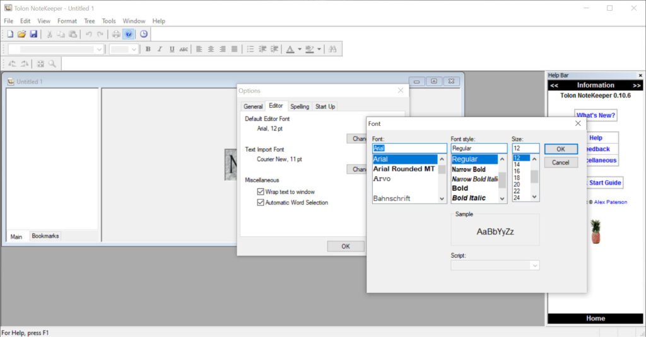Open font color dropdown arrow

(300, 49)
